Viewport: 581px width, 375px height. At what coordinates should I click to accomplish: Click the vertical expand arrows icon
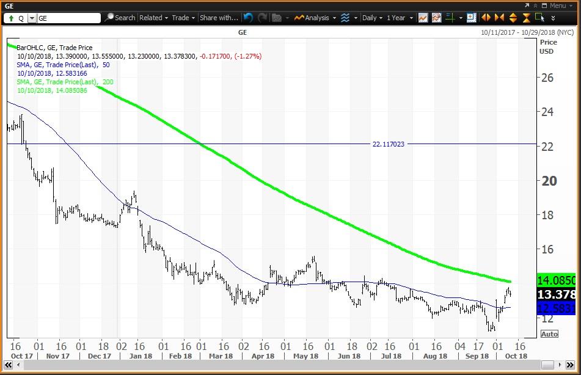[513, 18]
